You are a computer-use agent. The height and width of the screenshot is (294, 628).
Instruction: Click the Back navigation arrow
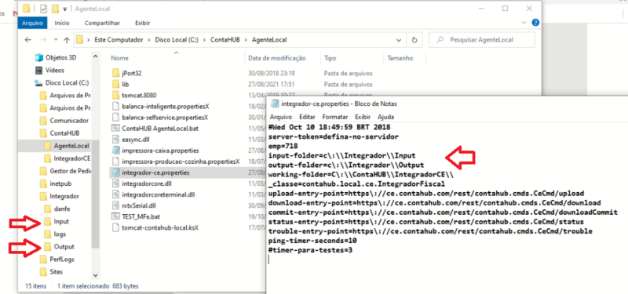point(27,40)
